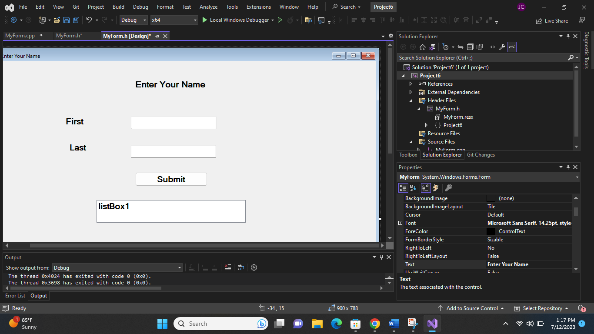Expand the Source Files folder
Image resolution: width=594 pixels, height=334 pixels.
tap(410, 141)
